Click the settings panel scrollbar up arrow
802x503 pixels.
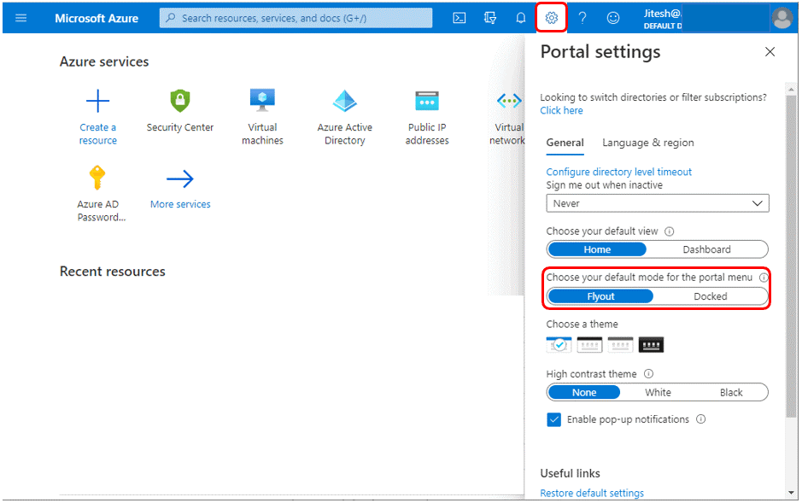[x=792, y=90]
